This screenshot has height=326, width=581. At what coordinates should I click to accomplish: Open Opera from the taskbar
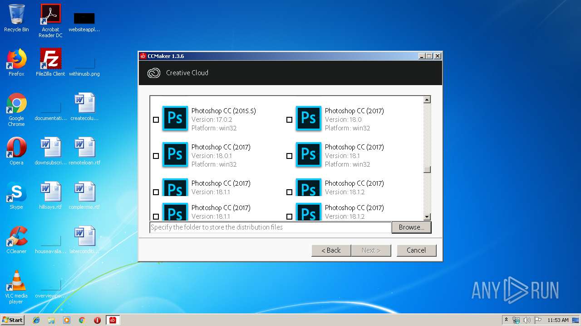tap(97, 320)
